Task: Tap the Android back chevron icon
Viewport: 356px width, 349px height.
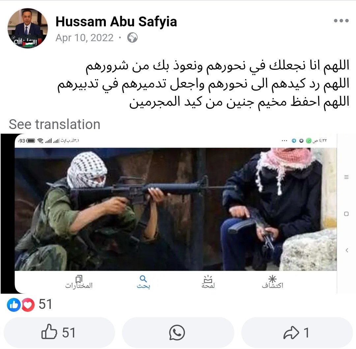Action: pyautogui.click(x=347, y=250)
